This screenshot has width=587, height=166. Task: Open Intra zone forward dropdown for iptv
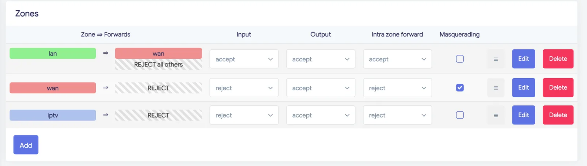397,115
